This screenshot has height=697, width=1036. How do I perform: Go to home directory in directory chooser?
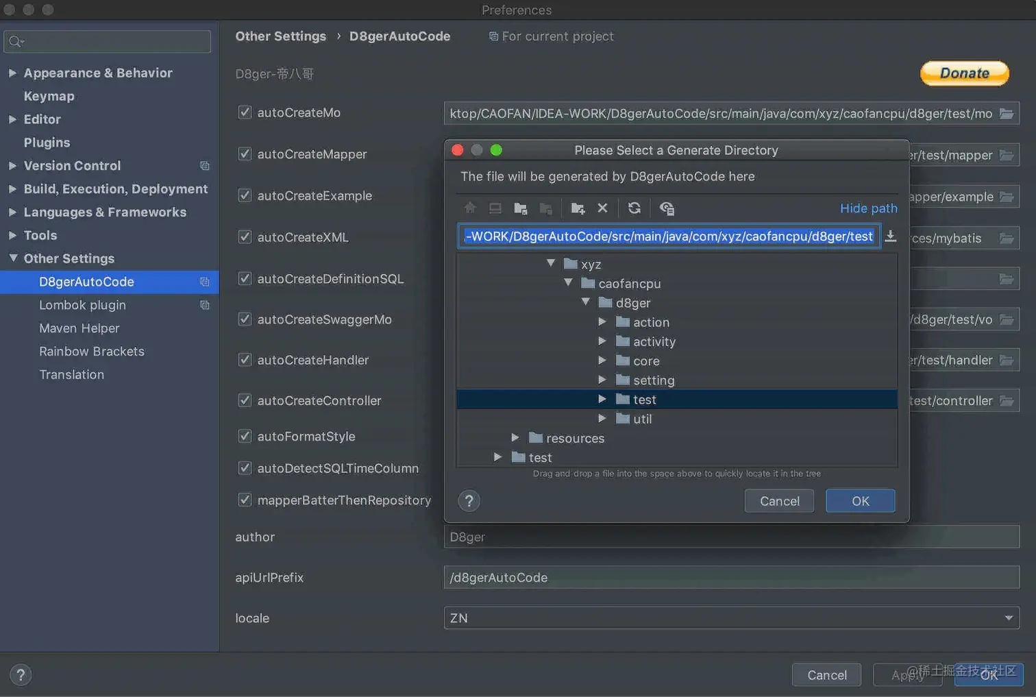(x=470, y=208)
